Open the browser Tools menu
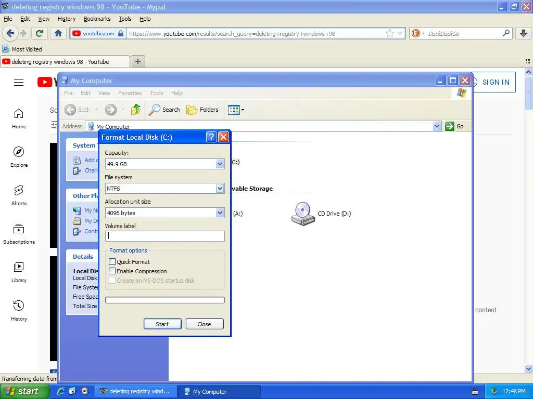This screenshot has height=399, width=533. pyautogui.click(x=125, y=19)
